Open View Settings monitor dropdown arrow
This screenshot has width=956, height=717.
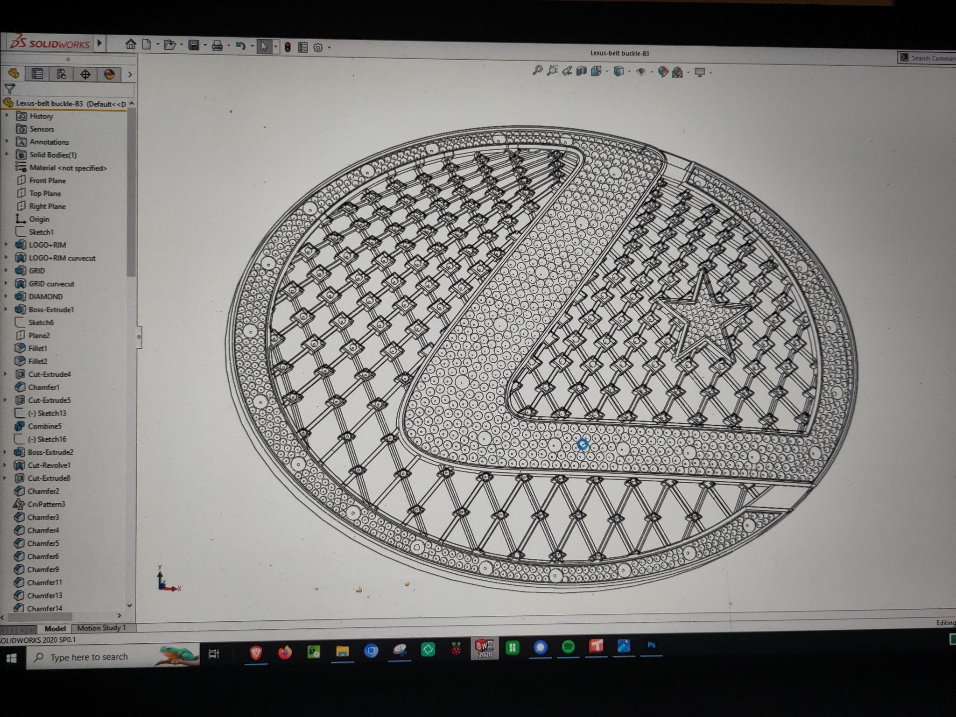click(x=710, y=72)
